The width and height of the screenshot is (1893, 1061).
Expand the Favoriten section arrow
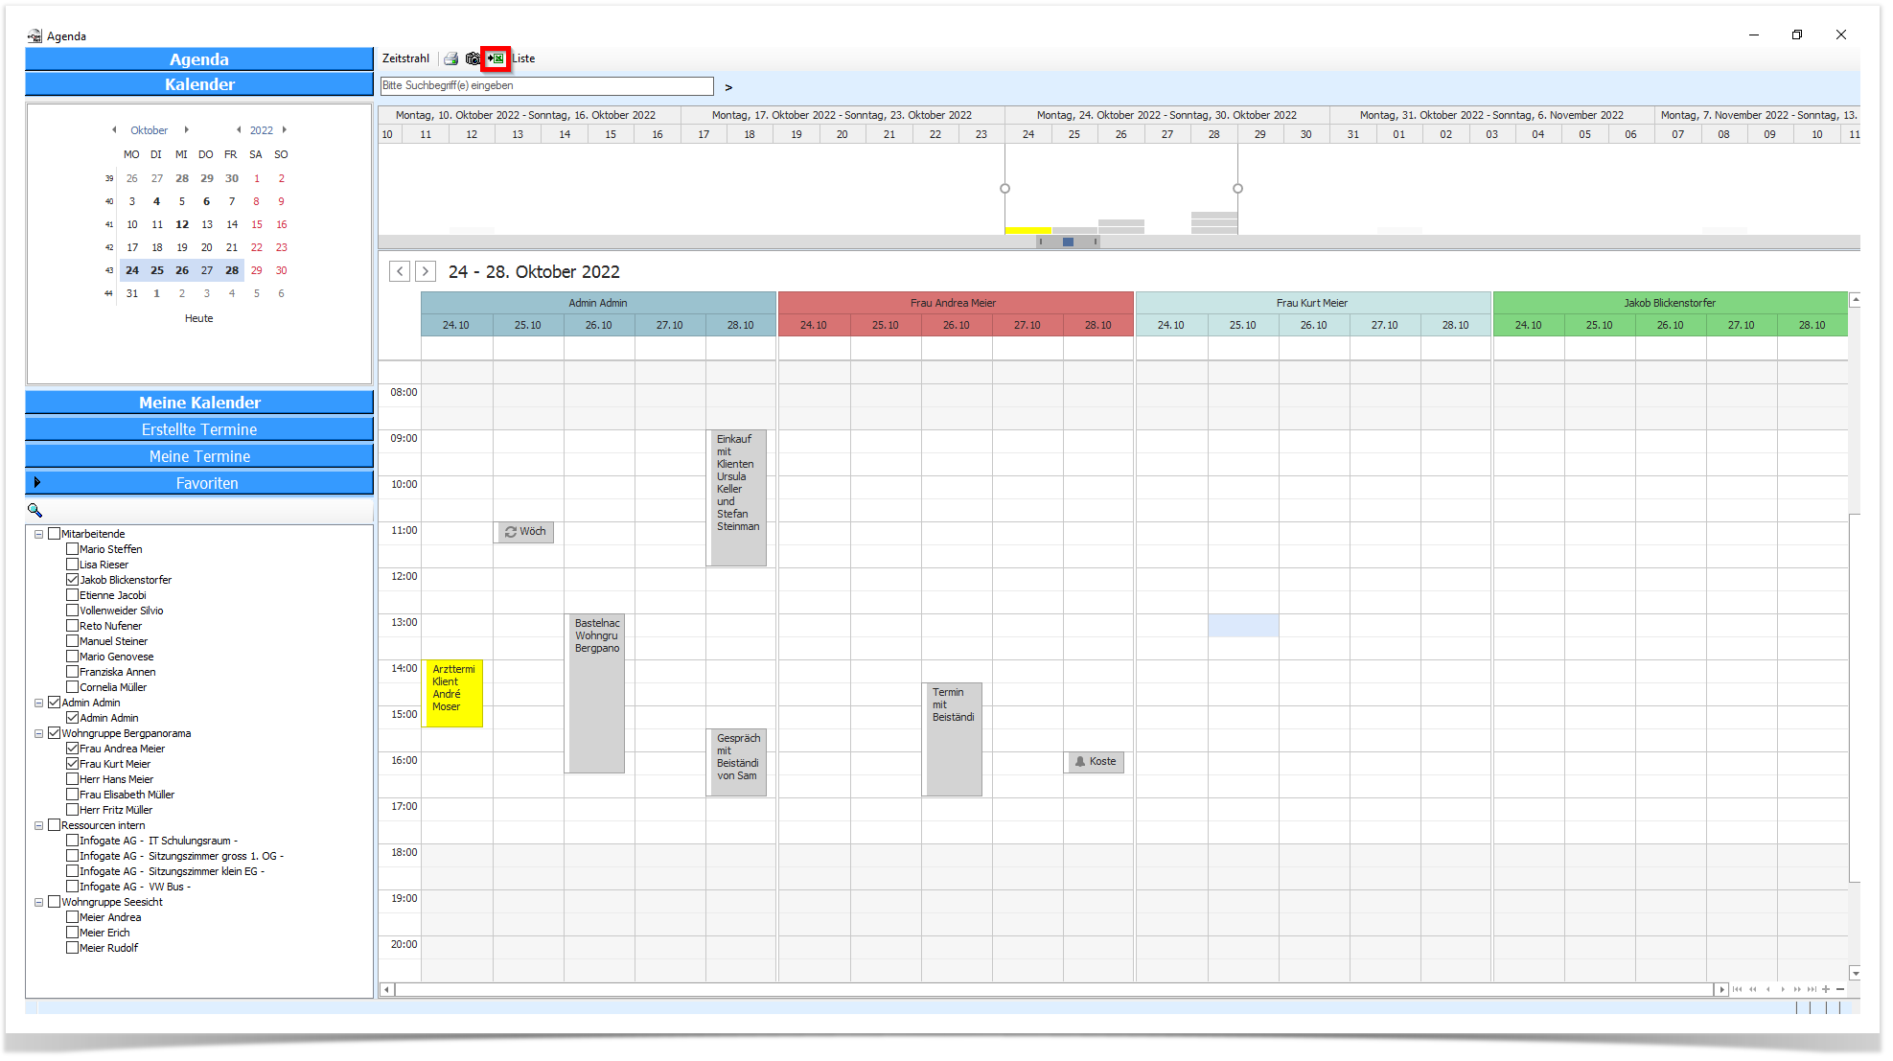37,483
